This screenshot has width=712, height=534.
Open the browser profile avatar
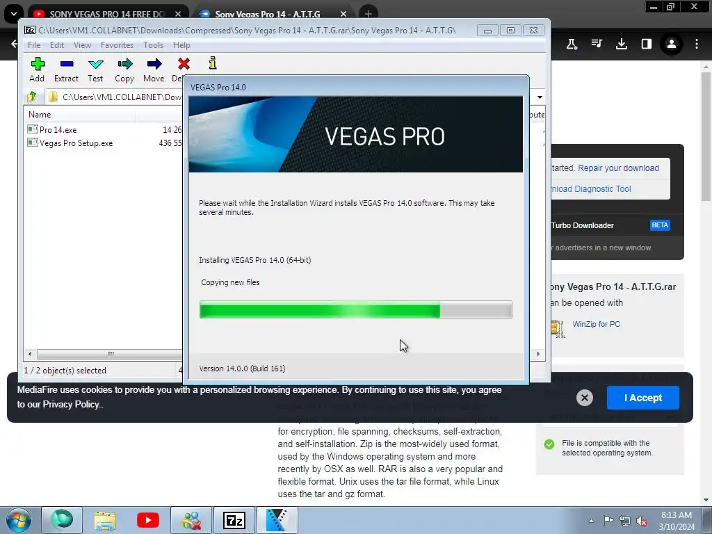[671, 44]
